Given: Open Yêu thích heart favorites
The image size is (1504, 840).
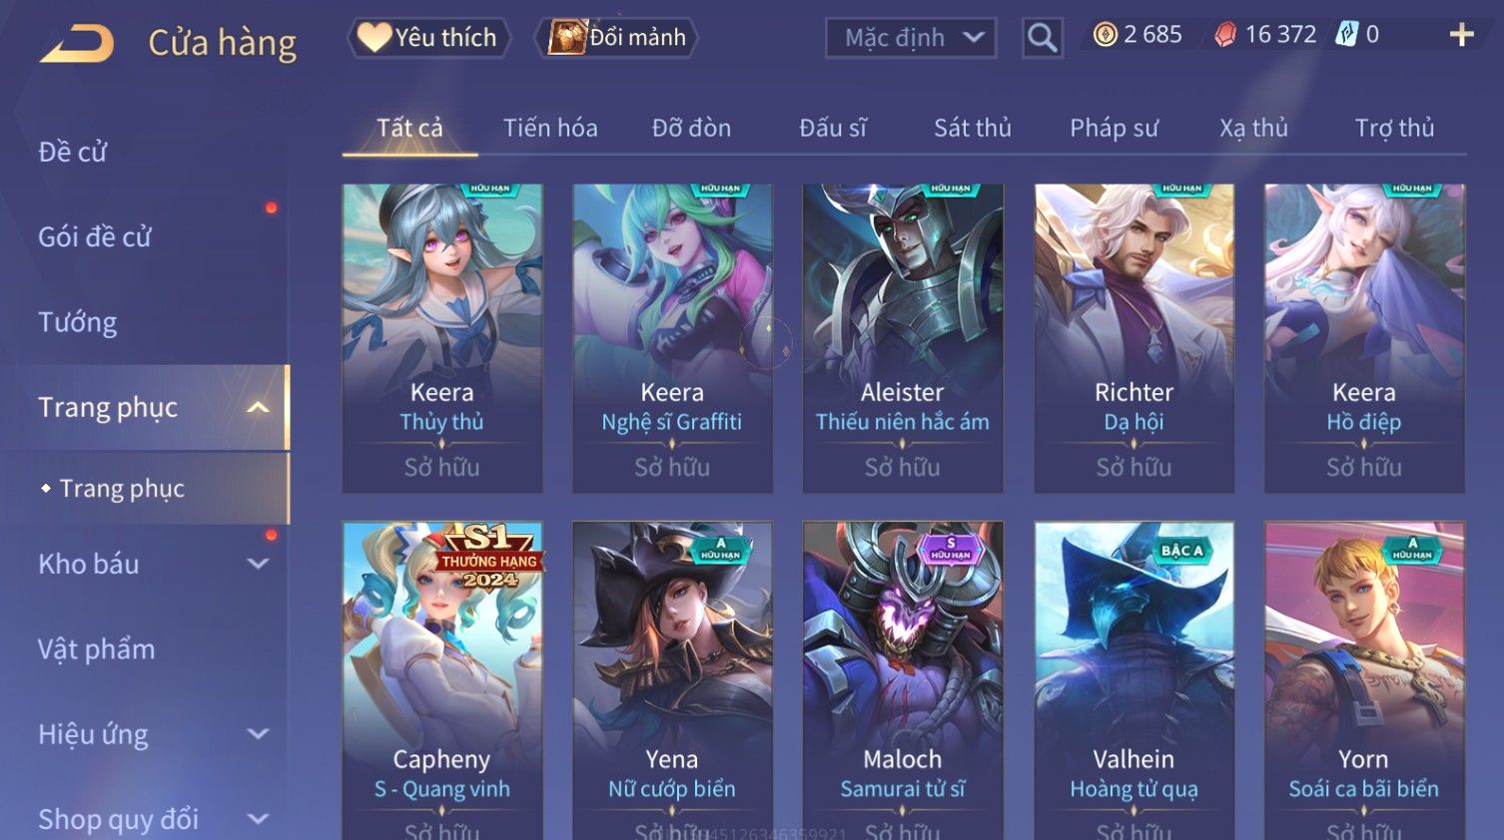Looking at the screenshot, I should coord(428,38).
